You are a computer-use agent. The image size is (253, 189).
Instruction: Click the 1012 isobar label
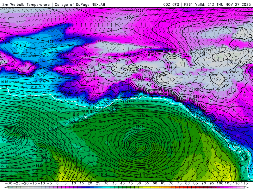point(88,111)
